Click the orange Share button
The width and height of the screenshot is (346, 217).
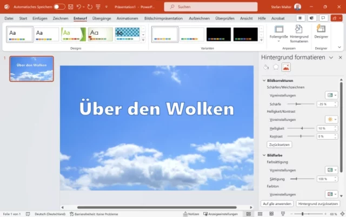coord(336,18)
